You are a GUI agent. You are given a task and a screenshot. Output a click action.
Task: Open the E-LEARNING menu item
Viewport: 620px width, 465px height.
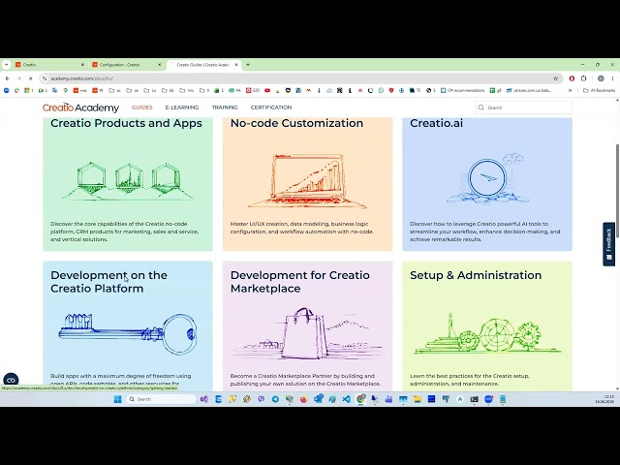(x=182, y=108)
